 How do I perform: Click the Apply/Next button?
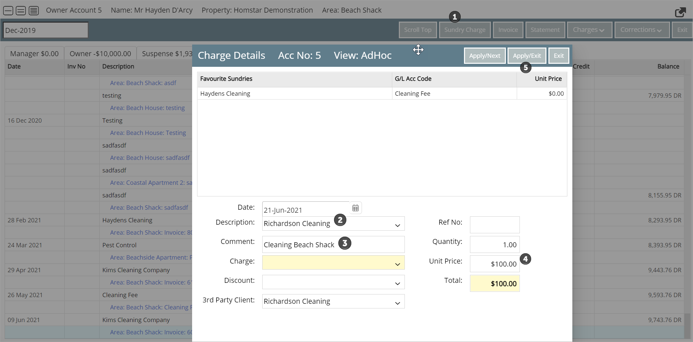[x=484, y=56]
